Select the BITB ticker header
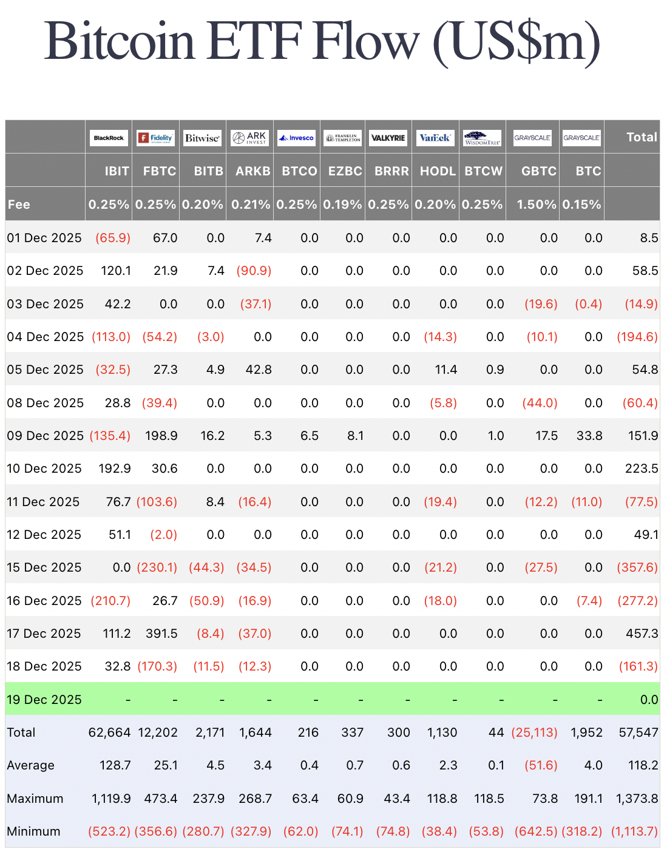The width and height of the screenshot is (664, 852). pyautogui.click(x=209, y=171)
